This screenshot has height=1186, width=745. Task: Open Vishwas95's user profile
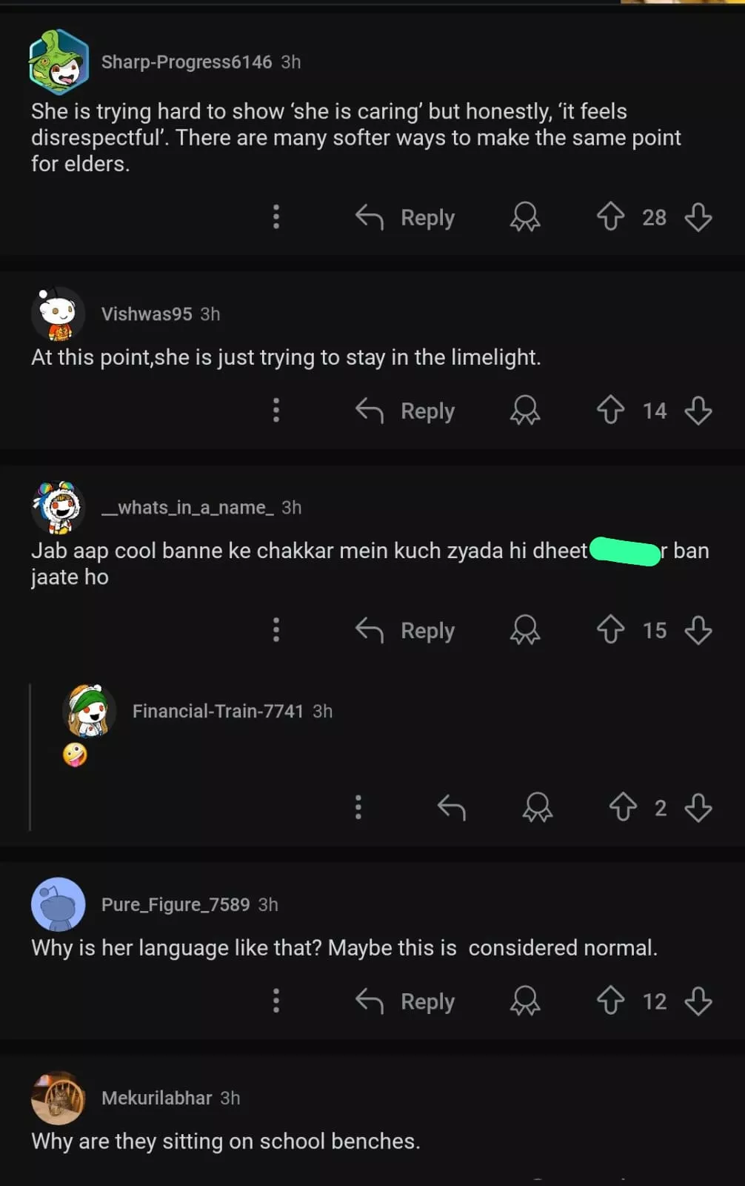(147, 314)
